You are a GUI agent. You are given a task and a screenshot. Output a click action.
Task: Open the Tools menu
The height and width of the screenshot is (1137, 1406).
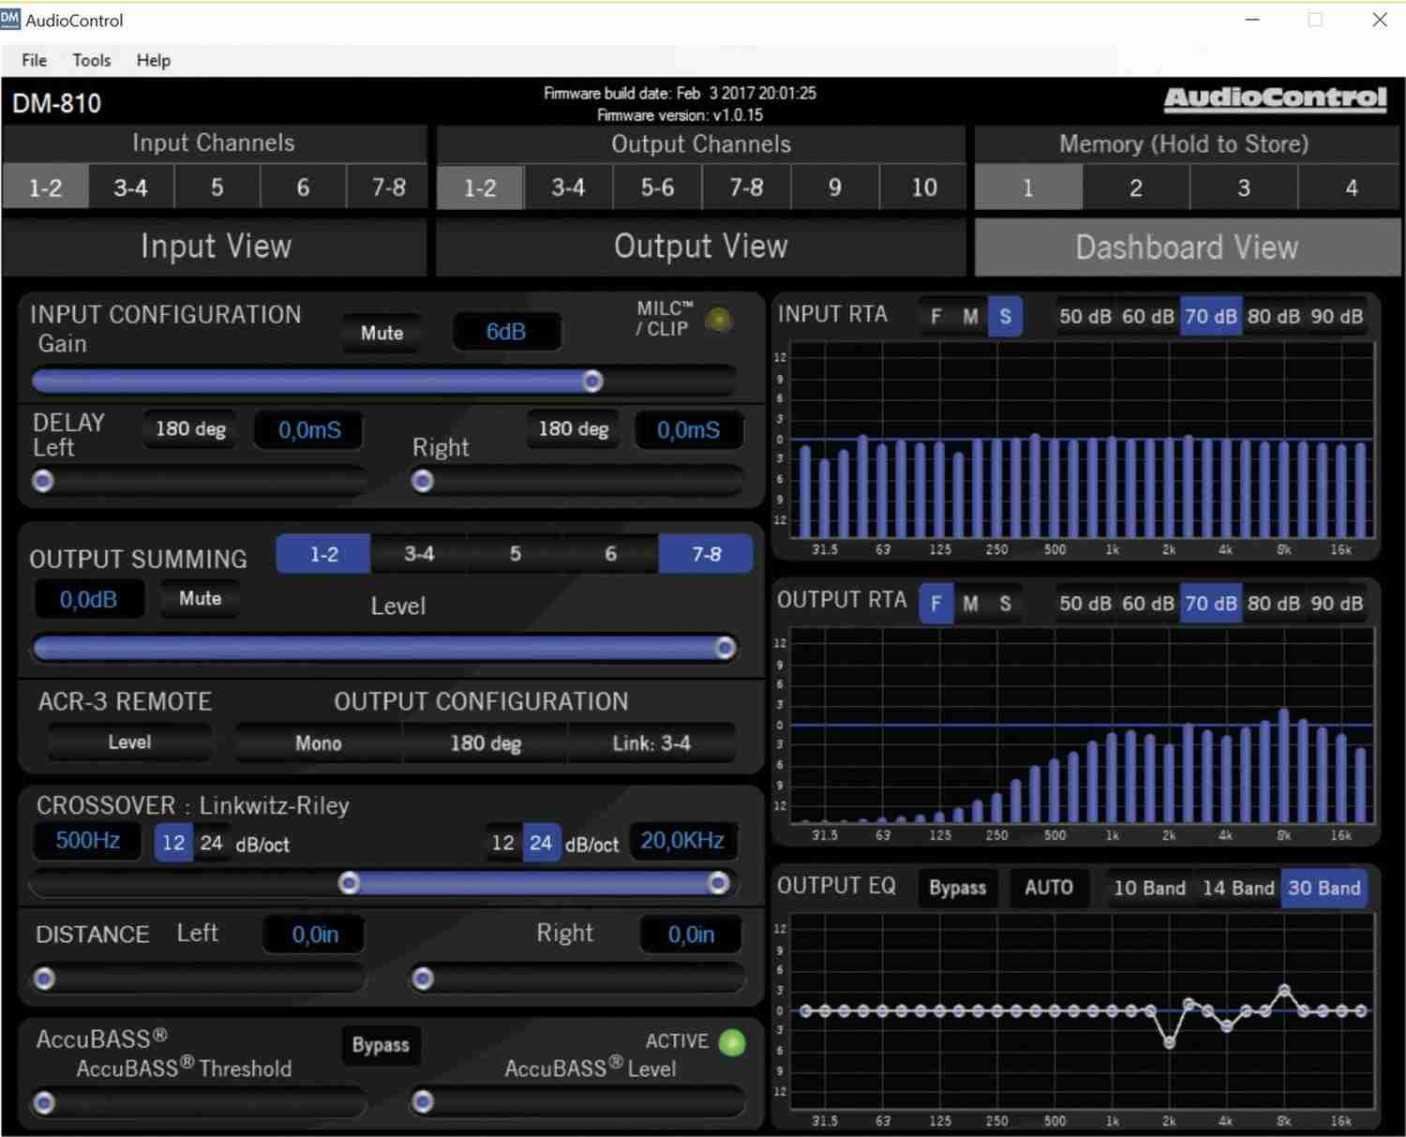(92, 60)
